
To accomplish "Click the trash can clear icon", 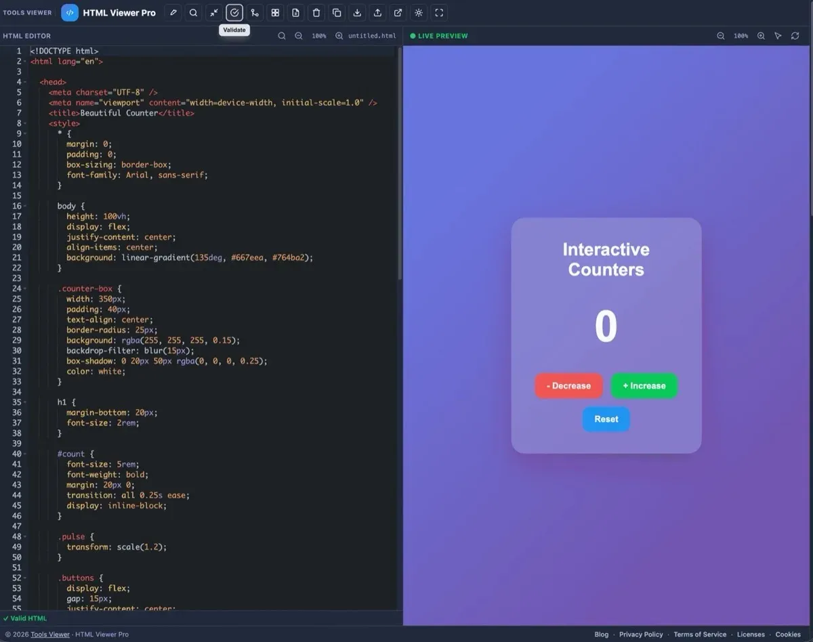I will (316, 12).
